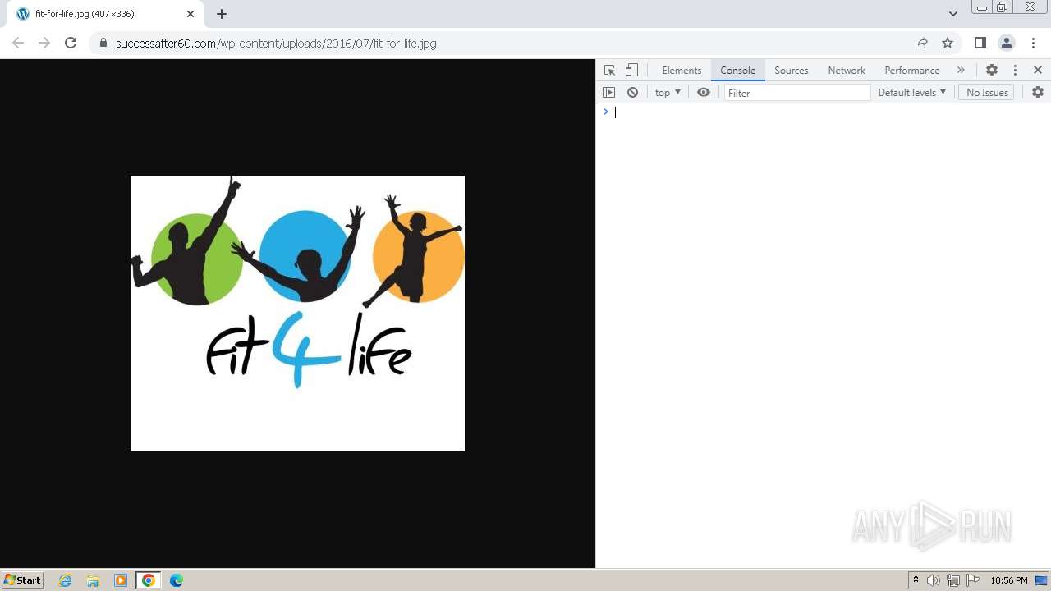1051x591 pixels.
Task: Open the Chrome three-dot menu
Action: pos(1033,43)
